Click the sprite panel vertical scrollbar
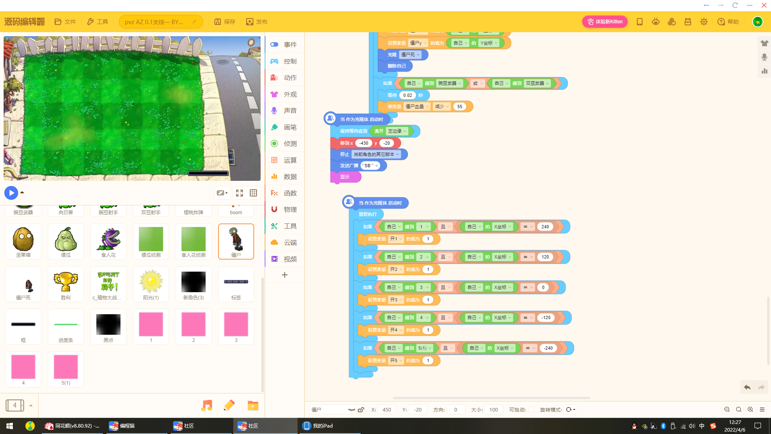Image resolution: width=771 pixels, height=434 pixels. [x=263, y=334]
